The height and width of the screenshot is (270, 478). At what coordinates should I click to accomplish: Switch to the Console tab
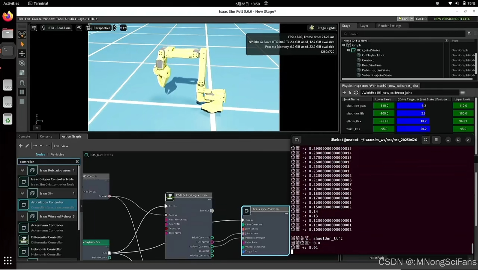pyautogui.click(x=24, y=136)
